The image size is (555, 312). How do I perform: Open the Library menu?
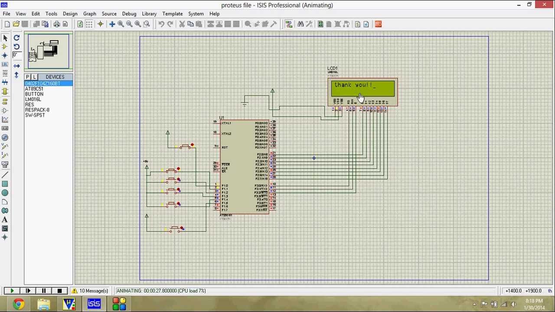[149, 14]
